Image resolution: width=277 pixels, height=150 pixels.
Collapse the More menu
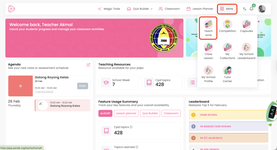(227, 9)
